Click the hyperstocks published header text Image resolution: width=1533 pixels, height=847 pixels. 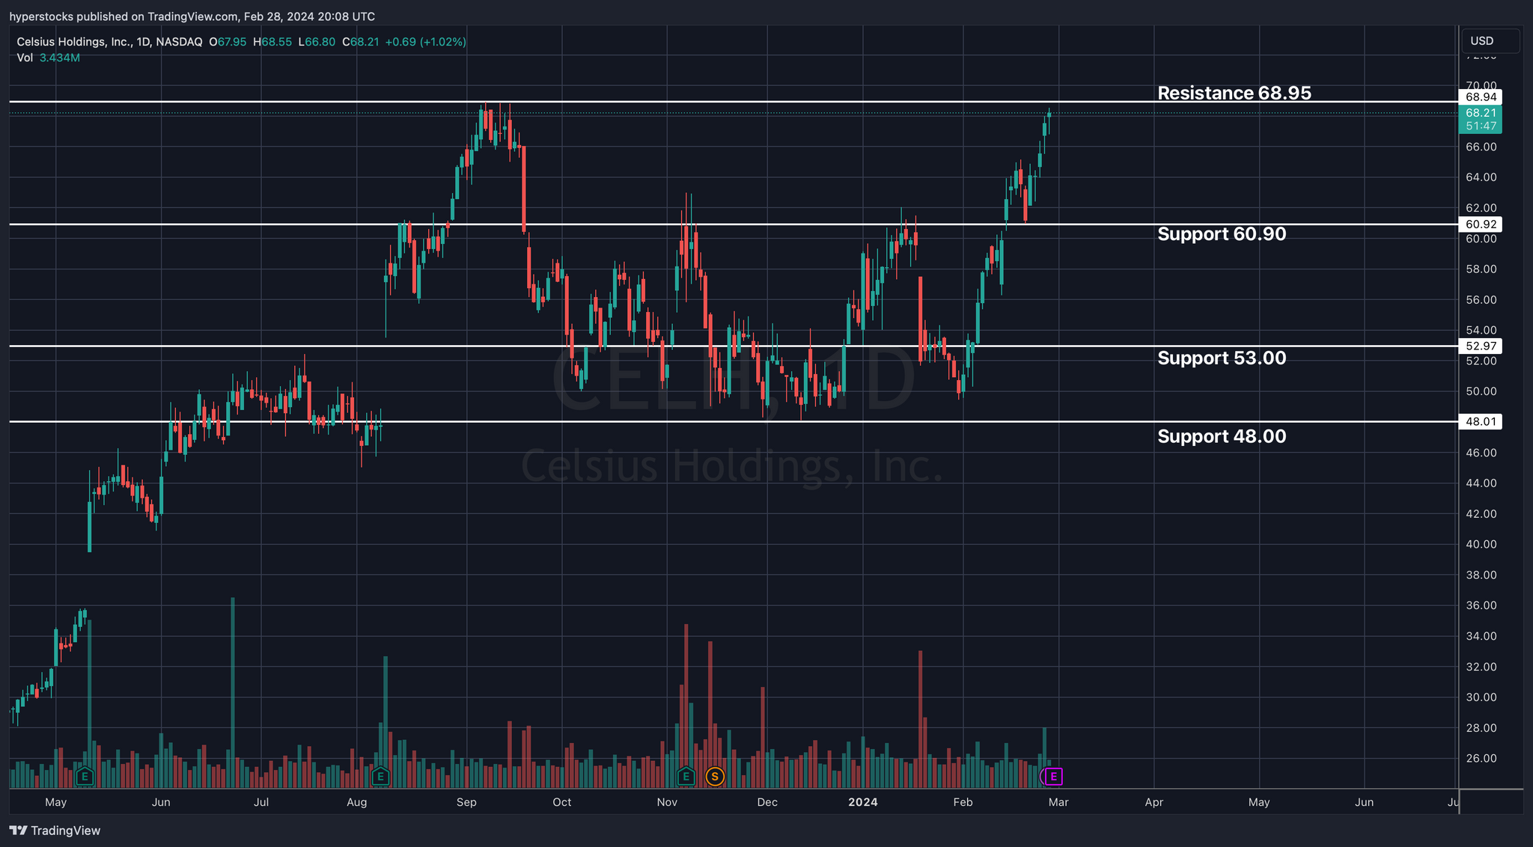coord(192,16)
